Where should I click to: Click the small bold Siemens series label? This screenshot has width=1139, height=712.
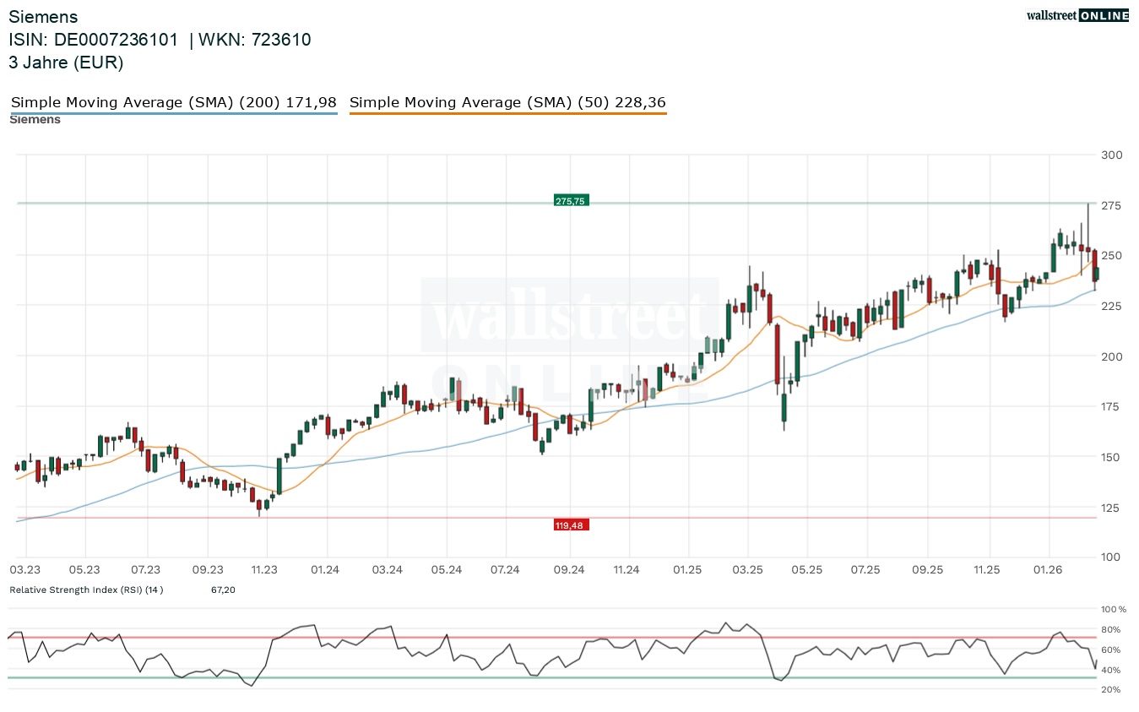pos(35,120)
